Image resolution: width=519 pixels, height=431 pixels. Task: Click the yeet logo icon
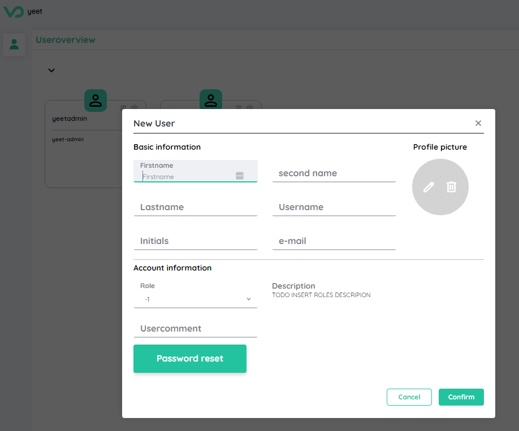(14, 11)
